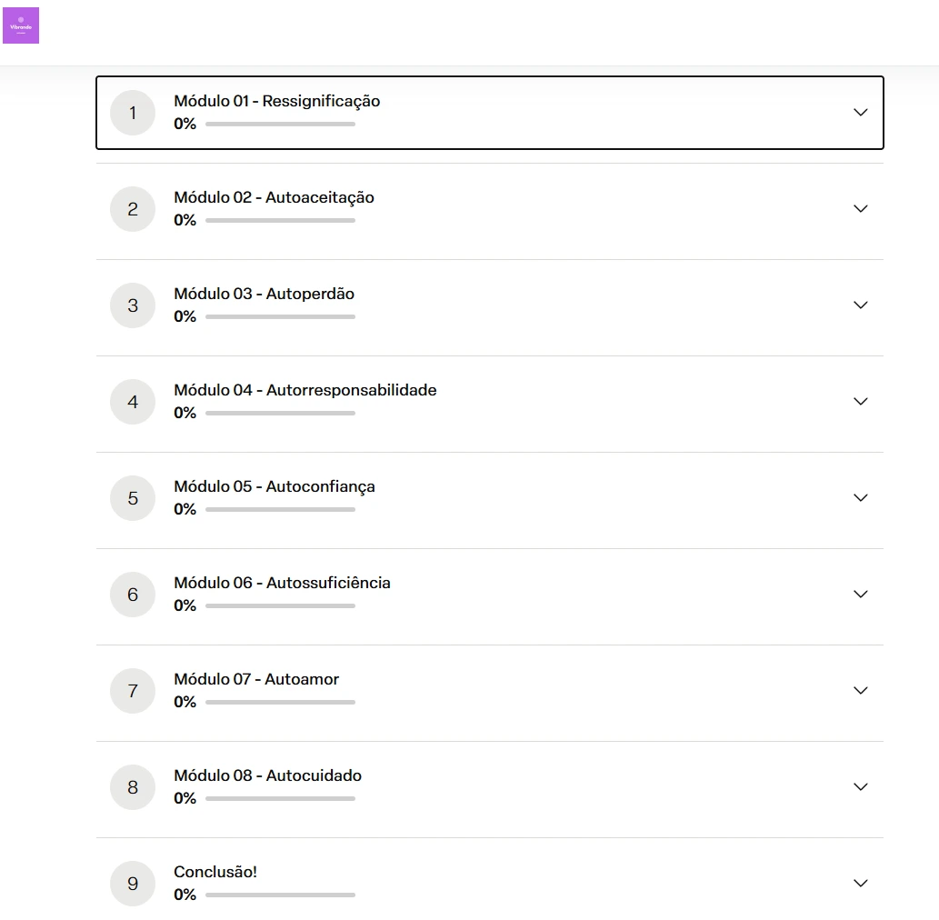Click the number 4 circle badge
939x920 pixels.
133,402
